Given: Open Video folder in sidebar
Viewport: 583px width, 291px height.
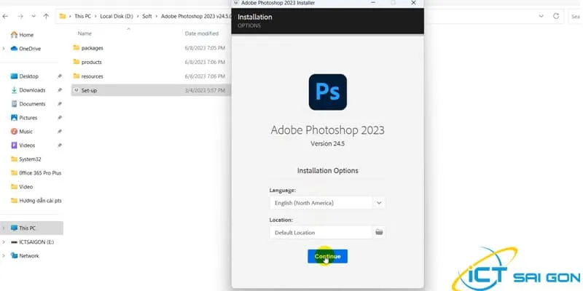Looking at the screenshot, I should tap(22, 187).
